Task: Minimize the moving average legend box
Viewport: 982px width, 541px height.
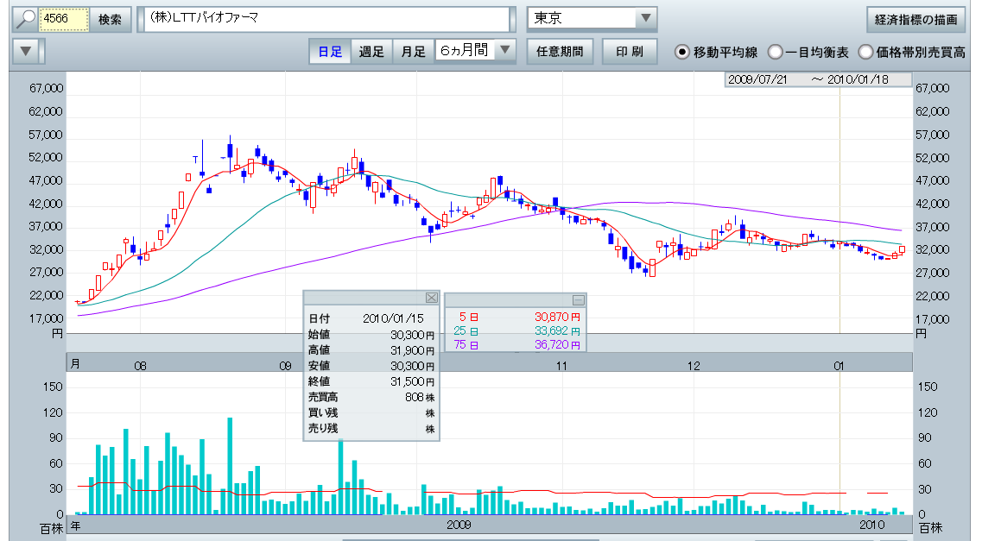Action: coord(579,300)
